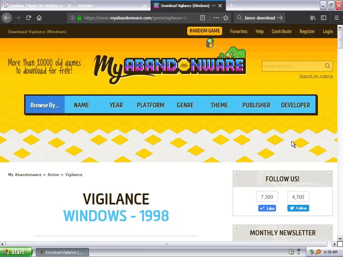Screen dimensions: 343x257
Task: Show sidebars icon in toolbar
Action: tap(324, 18)
